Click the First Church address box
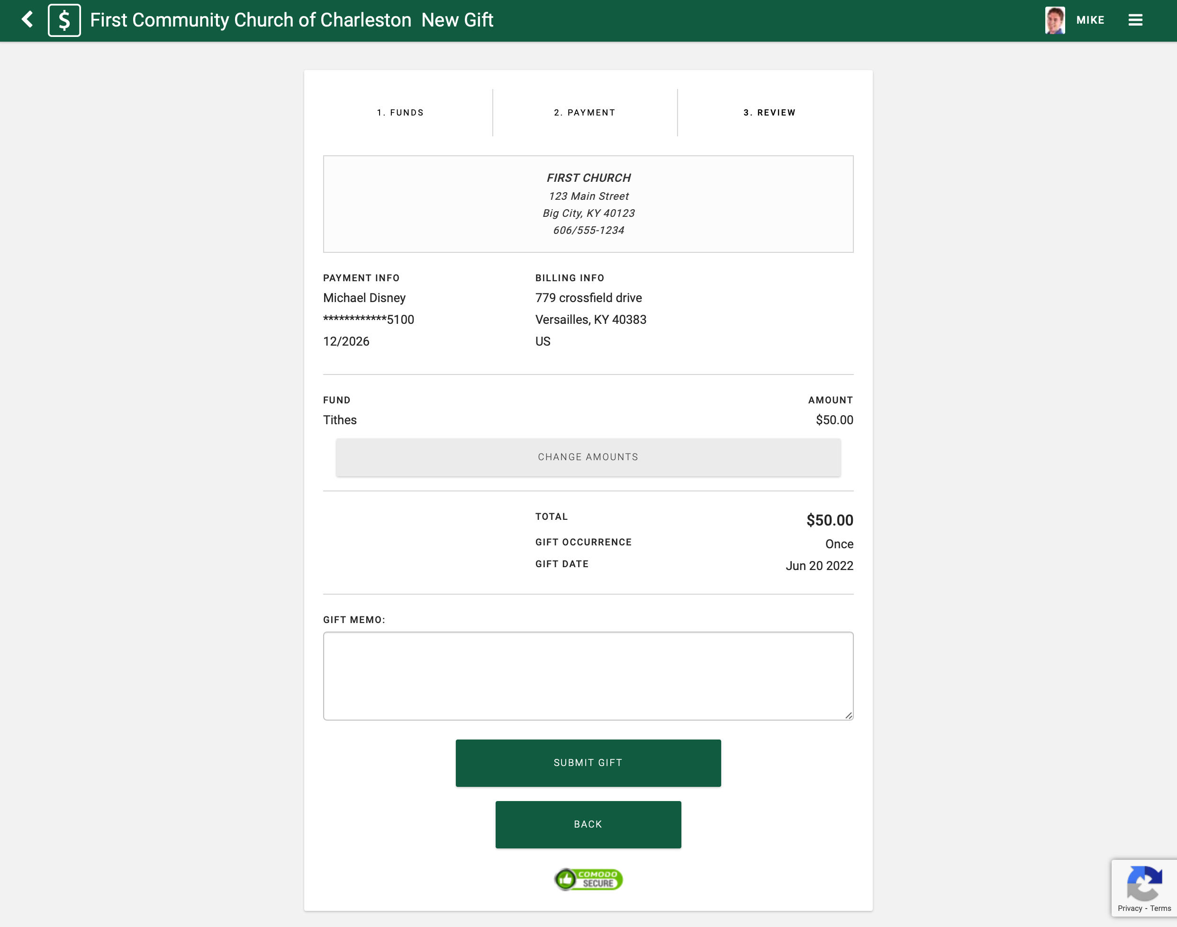1177x927 pixels. click(588, 204)
